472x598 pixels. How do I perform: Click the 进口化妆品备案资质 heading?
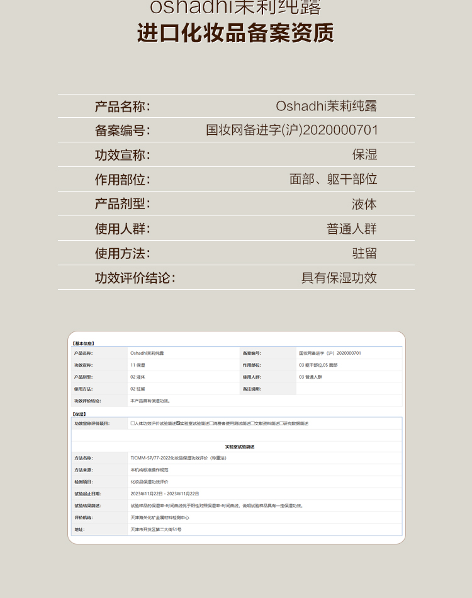tap(236, 33)
